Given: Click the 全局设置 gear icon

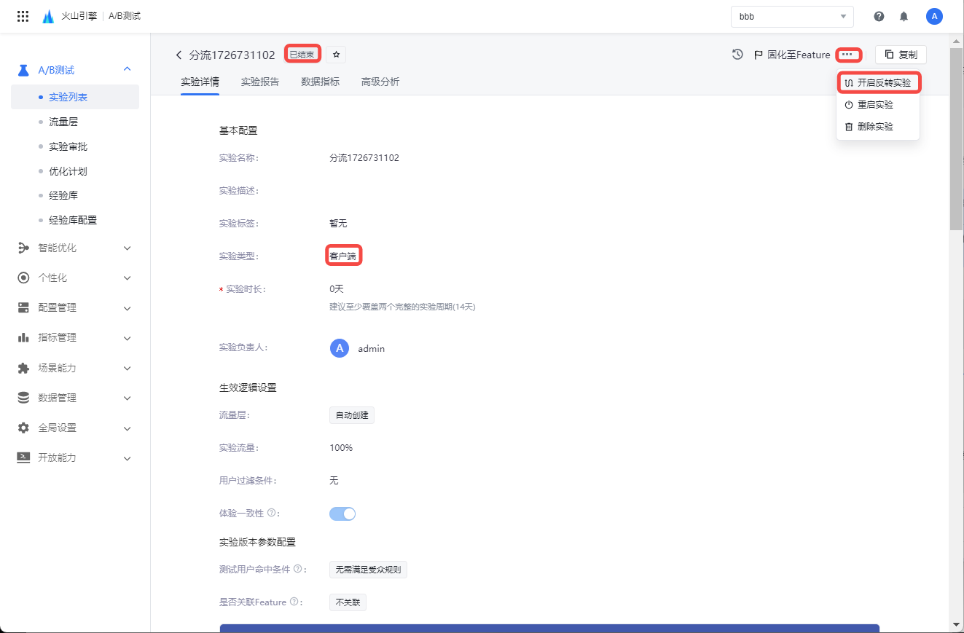Looking at the screenshot, I should [23, 428].
